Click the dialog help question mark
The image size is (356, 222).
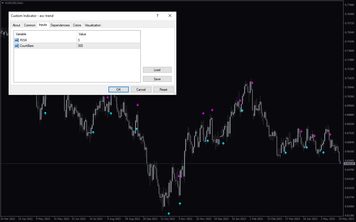coord(157,16)
